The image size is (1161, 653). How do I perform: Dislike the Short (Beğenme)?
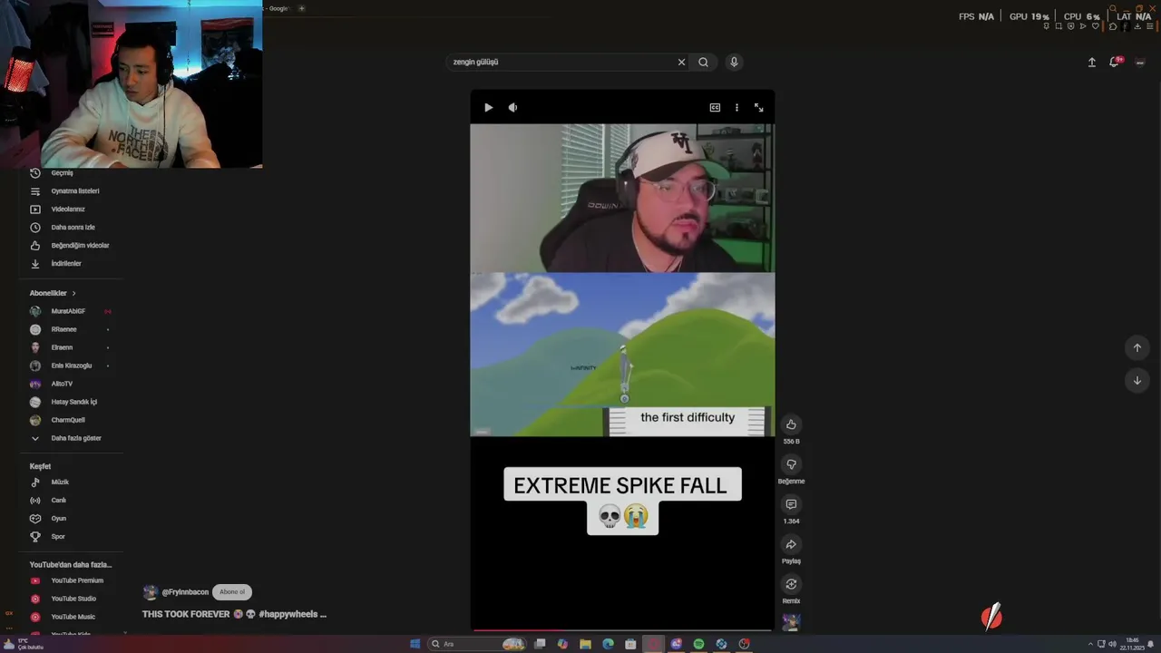pos(791,464)
